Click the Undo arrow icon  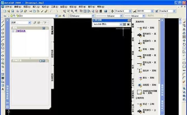pyautogui.click(x=51, y=11)
